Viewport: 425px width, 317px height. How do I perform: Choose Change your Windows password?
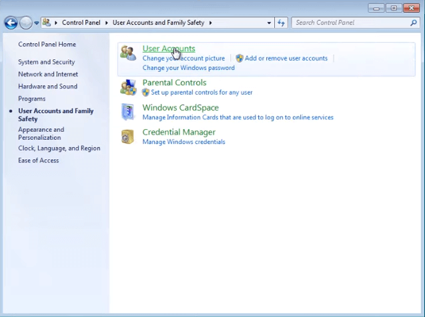189,68
